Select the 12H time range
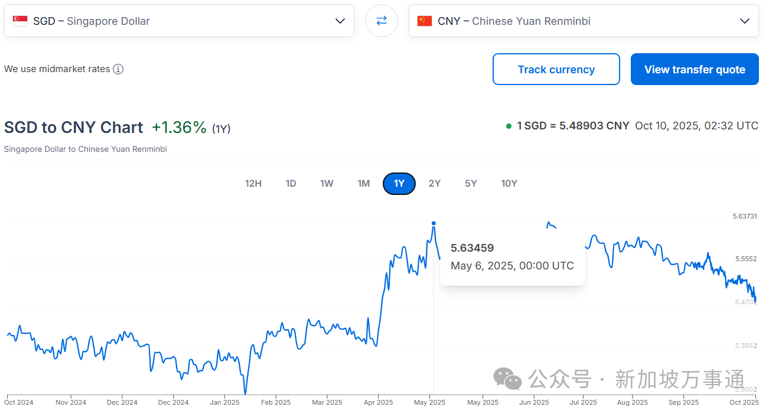Viewport: 769px width, 410px height. pos(253,183)
